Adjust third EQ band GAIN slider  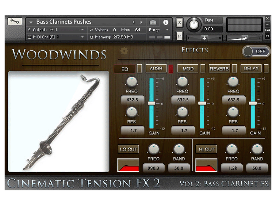[x=253, y=103]
